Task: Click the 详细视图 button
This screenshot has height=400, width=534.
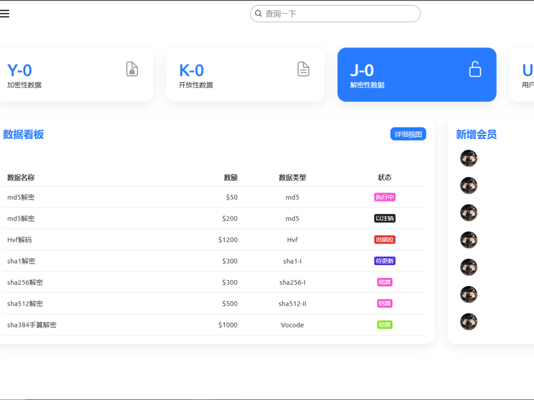Action: coord(408,134)
